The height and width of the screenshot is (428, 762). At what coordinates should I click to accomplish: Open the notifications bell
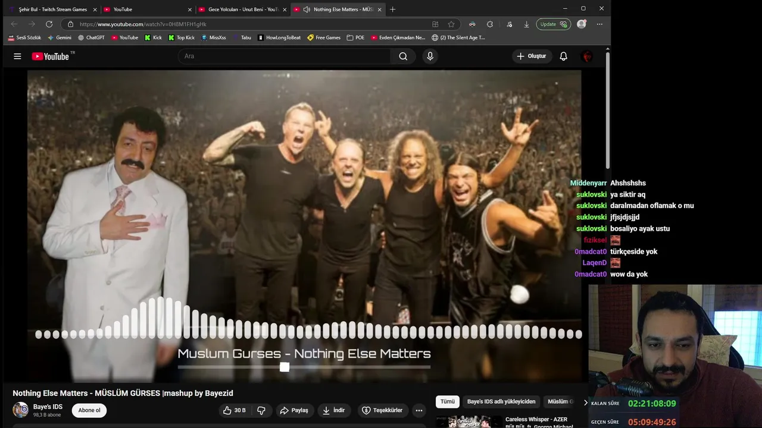tap(563, 56)
